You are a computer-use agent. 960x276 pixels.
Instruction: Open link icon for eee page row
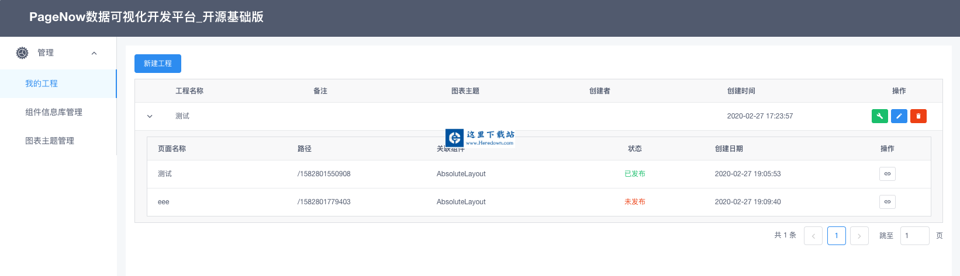[x=887, y=202]
